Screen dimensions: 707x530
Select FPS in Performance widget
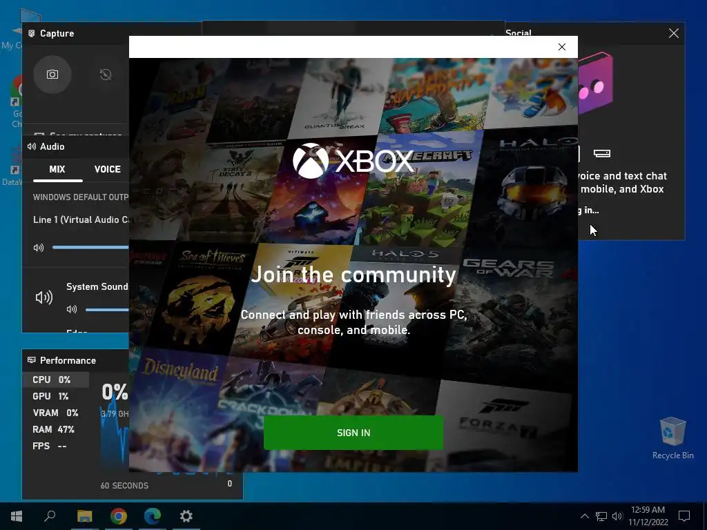(55, 446)
